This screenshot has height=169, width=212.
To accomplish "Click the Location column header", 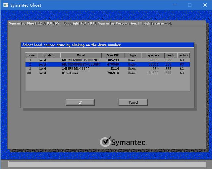I will [x=48, y=55].
